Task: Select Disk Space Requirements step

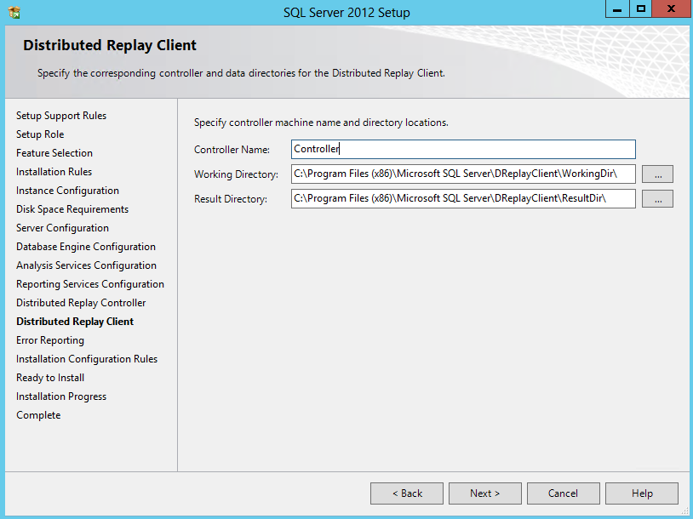Action: [72, 209]
